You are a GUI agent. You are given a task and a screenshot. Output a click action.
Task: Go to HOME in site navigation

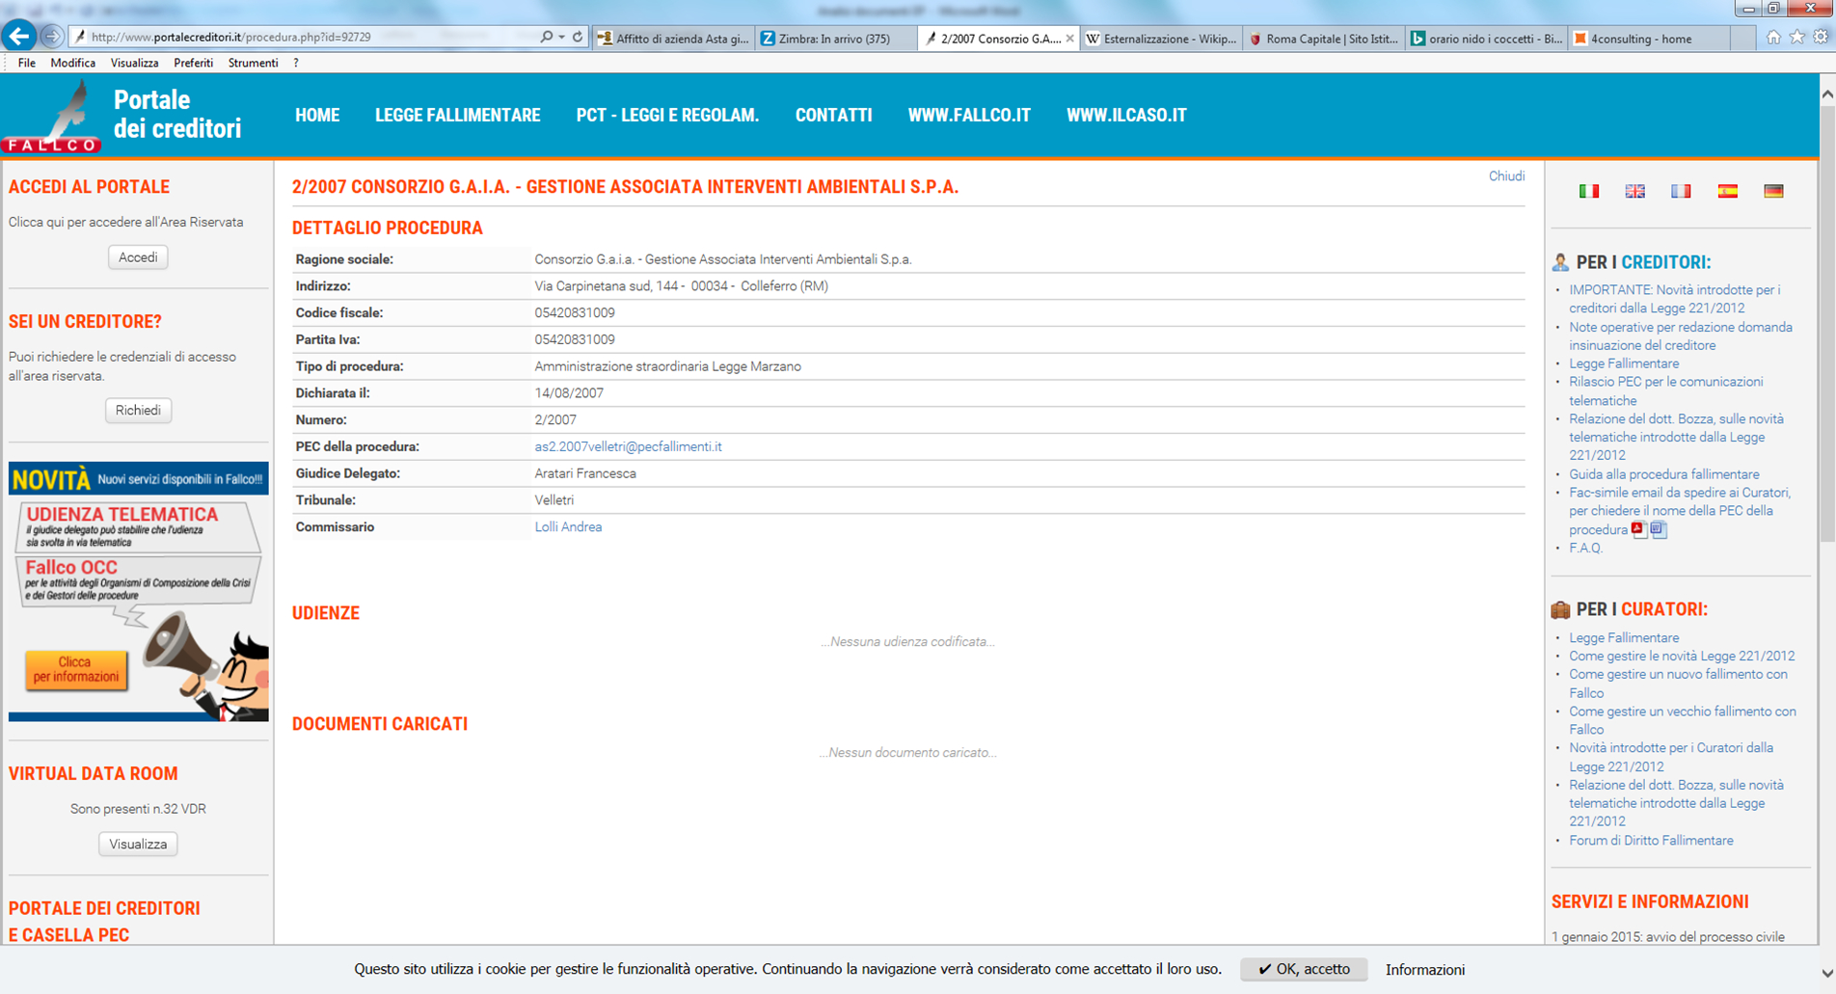(x=317, y=115)
